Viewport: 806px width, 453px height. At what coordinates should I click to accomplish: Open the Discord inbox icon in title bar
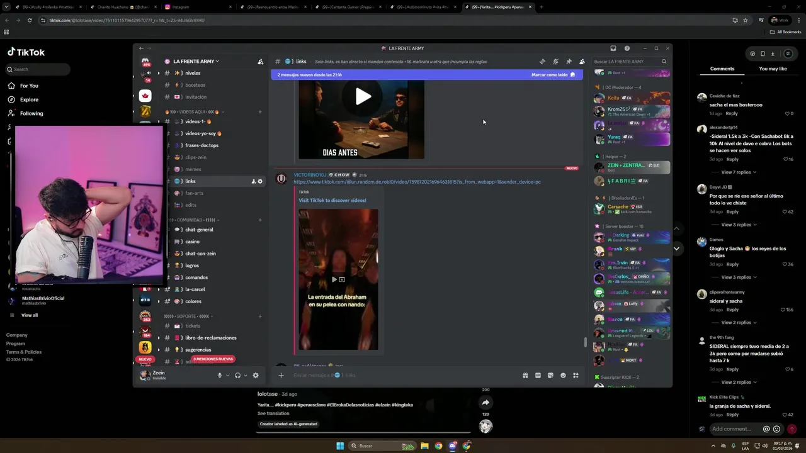click(x=613, y=48)
